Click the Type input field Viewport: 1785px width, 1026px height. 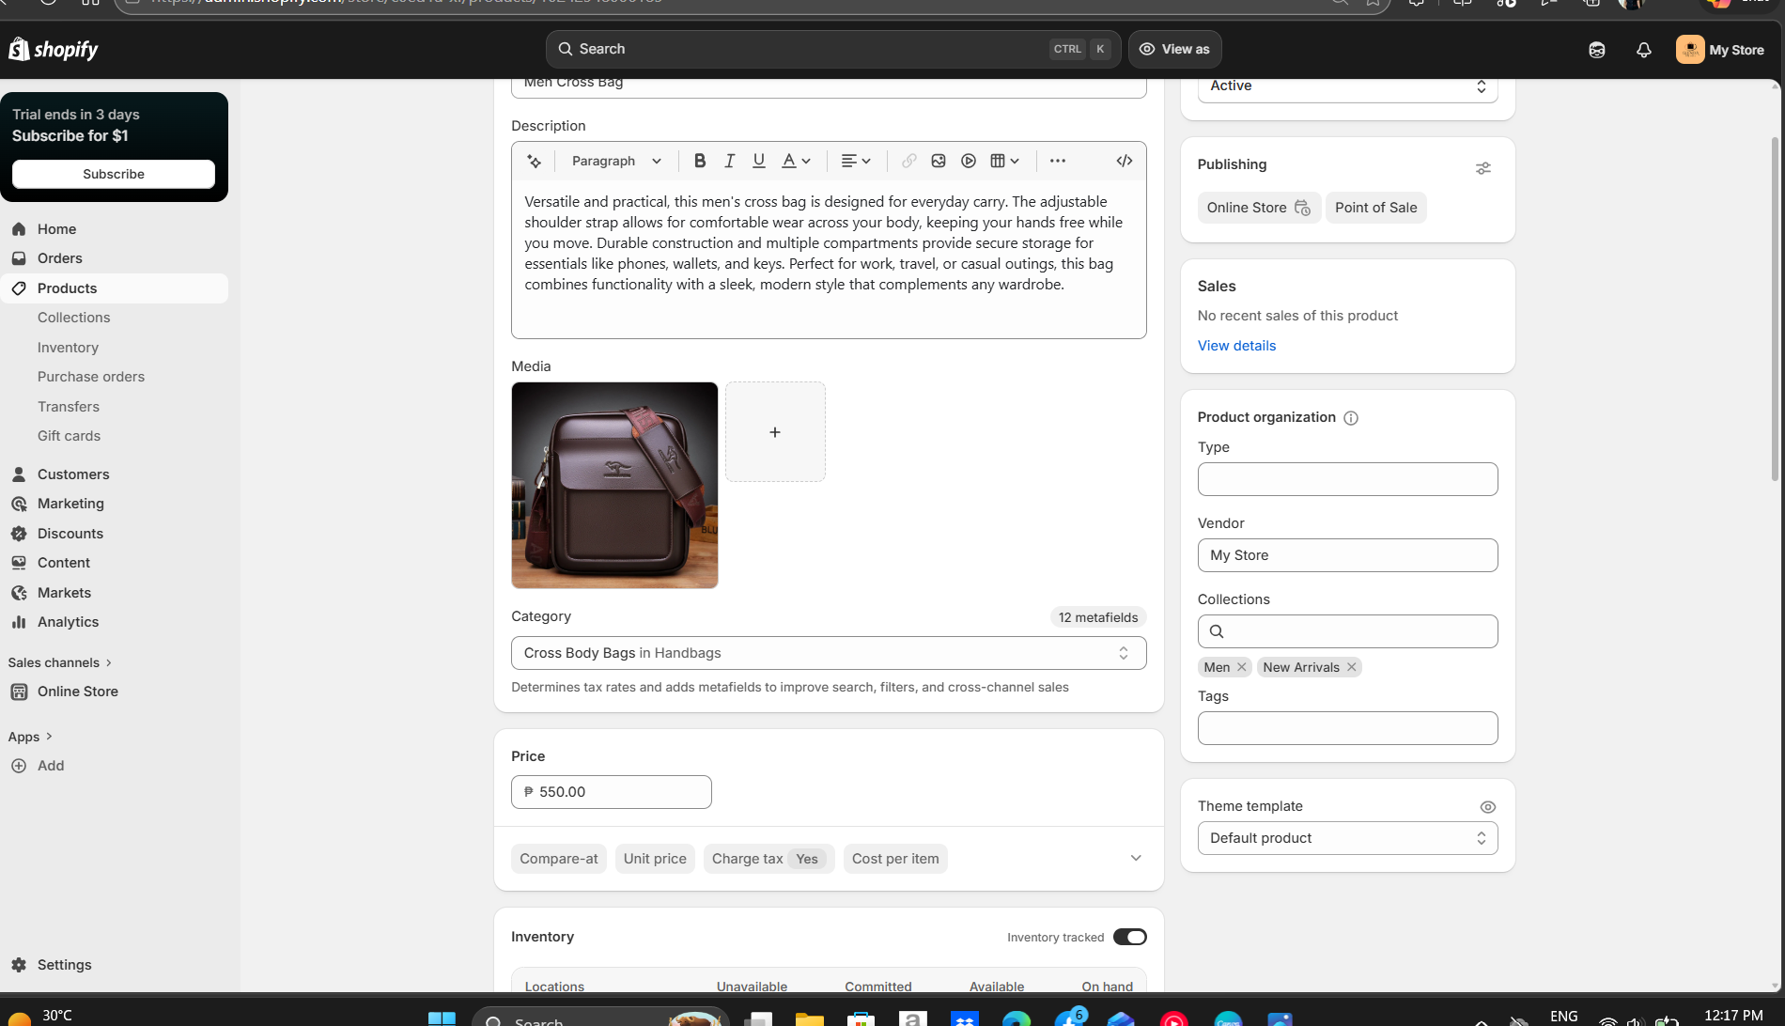tap(1348, 479)
